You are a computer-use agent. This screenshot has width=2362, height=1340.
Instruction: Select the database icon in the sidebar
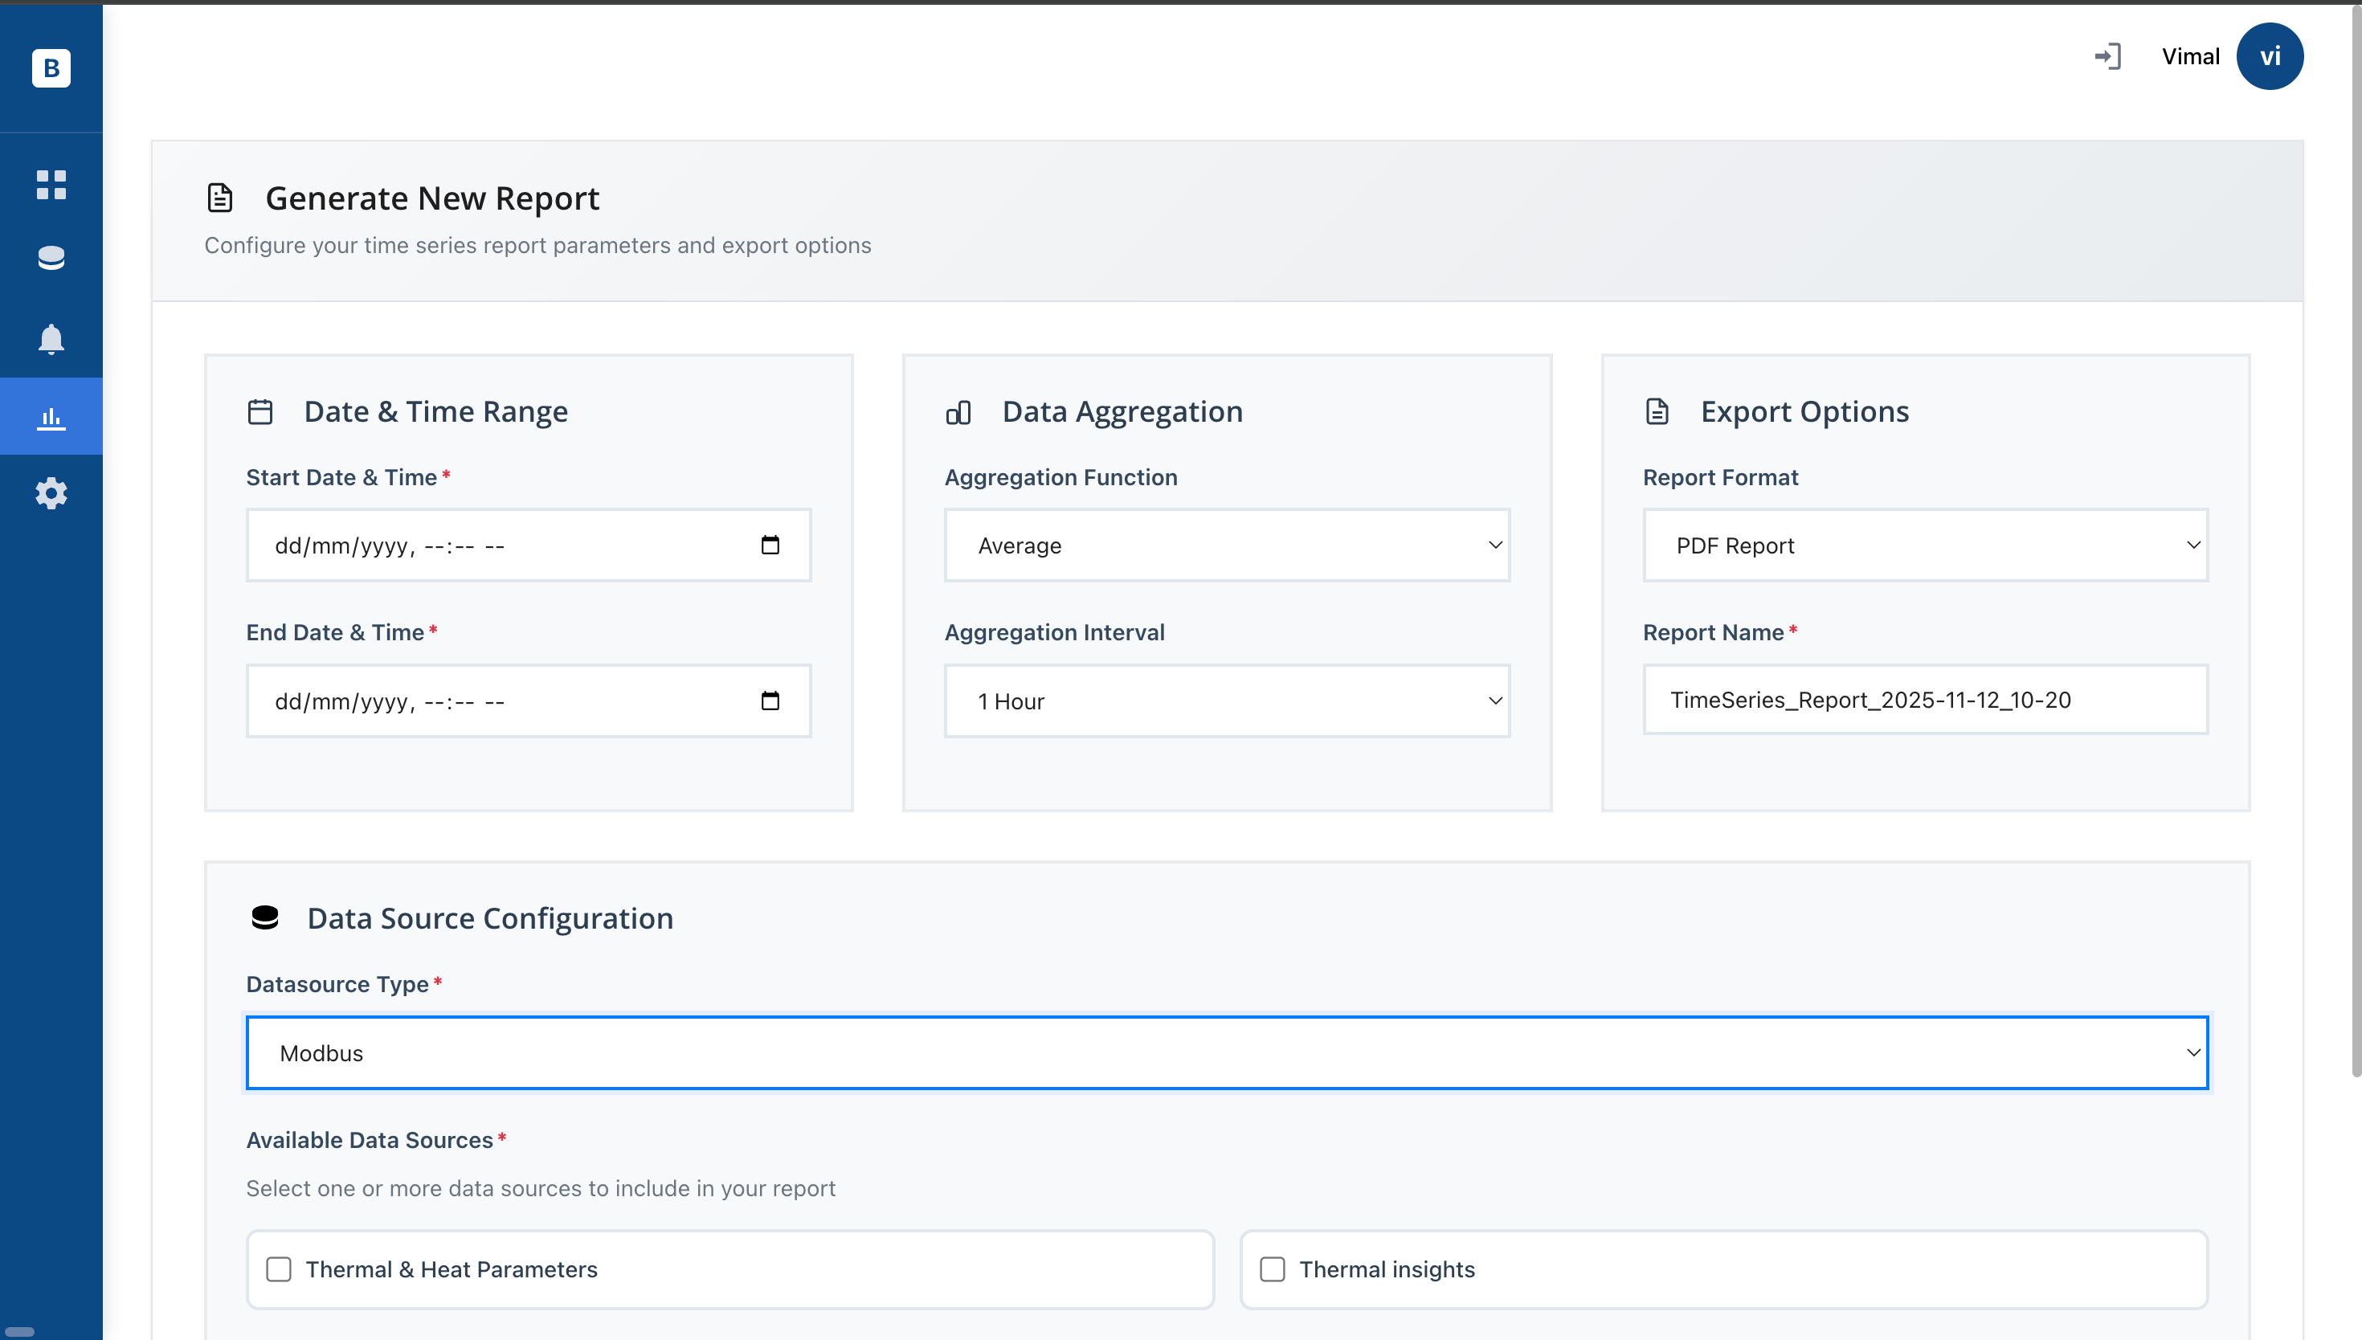point(51,259)
